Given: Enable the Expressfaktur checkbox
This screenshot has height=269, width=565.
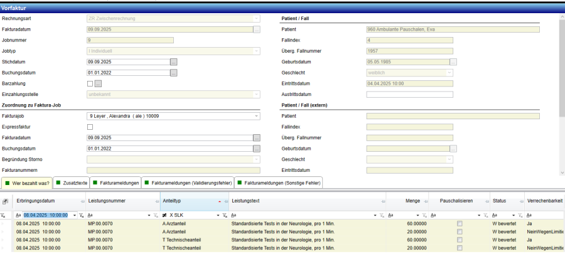Looking at the screenshot, I should [x=90, y=127].
